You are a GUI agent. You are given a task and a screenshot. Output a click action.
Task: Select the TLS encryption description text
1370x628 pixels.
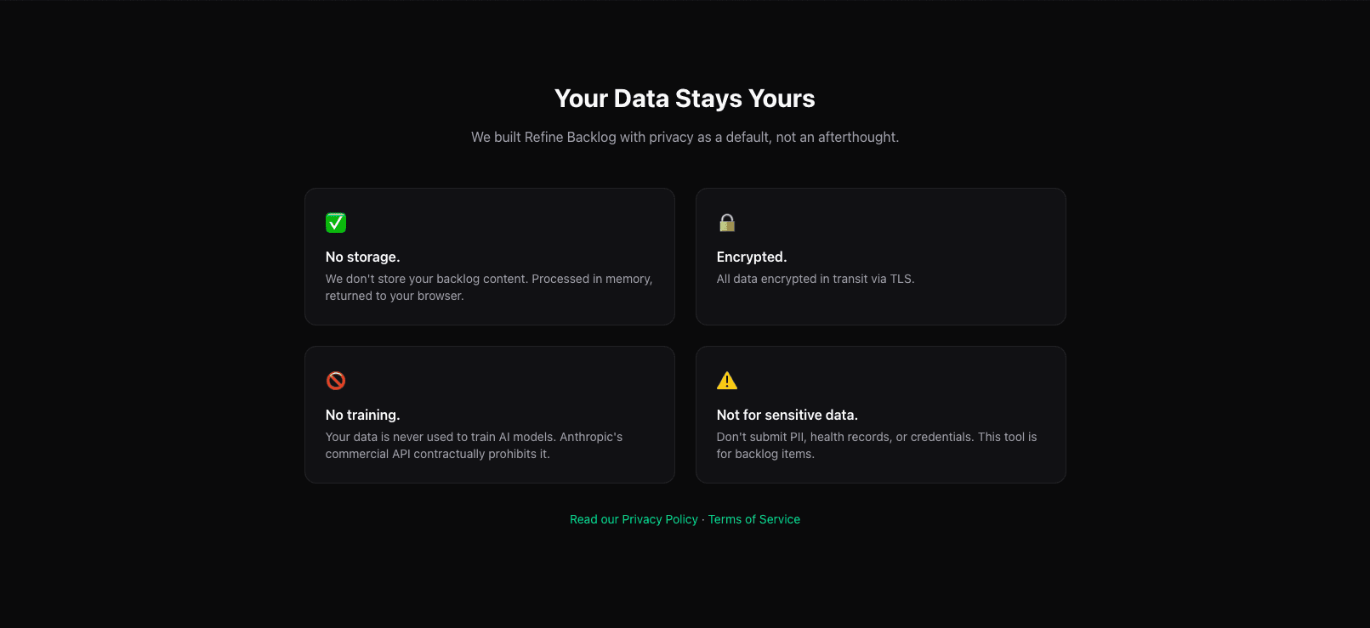point(816,279)
